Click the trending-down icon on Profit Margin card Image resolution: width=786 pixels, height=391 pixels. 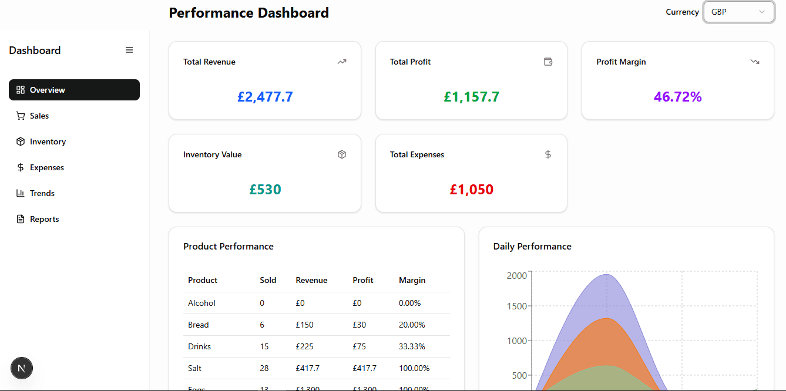pyautogui.click(x=755, y=62)
